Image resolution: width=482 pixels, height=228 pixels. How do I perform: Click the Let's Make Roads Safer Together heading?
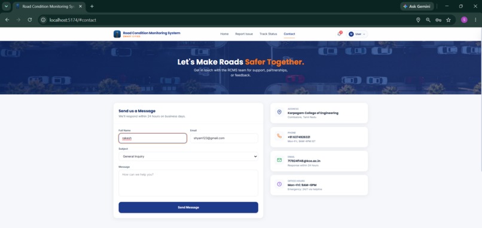pyautogui.click(x=240, y=62)
